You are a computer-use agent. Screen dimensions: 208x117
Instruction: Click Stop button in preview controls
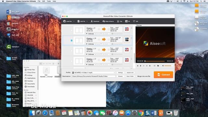[x=147, y=66]
